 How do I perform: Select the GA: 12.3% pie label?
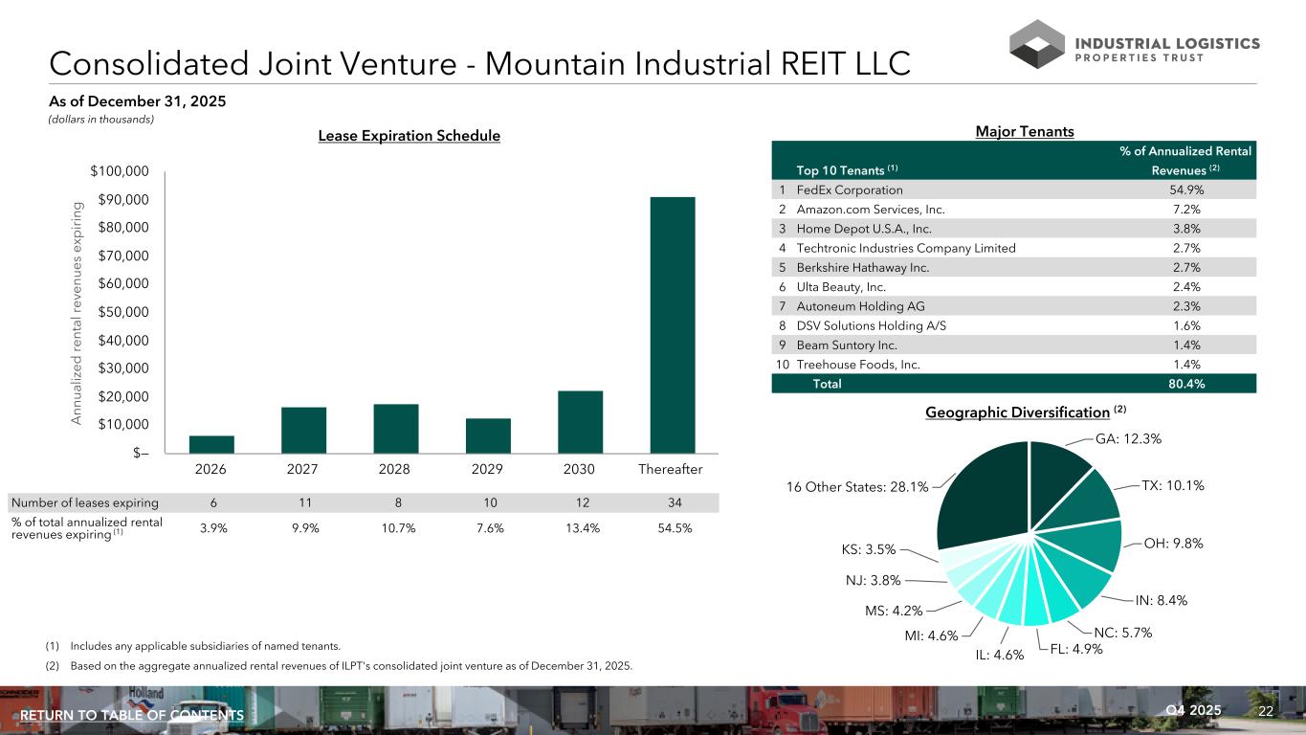pos(1128,438)
